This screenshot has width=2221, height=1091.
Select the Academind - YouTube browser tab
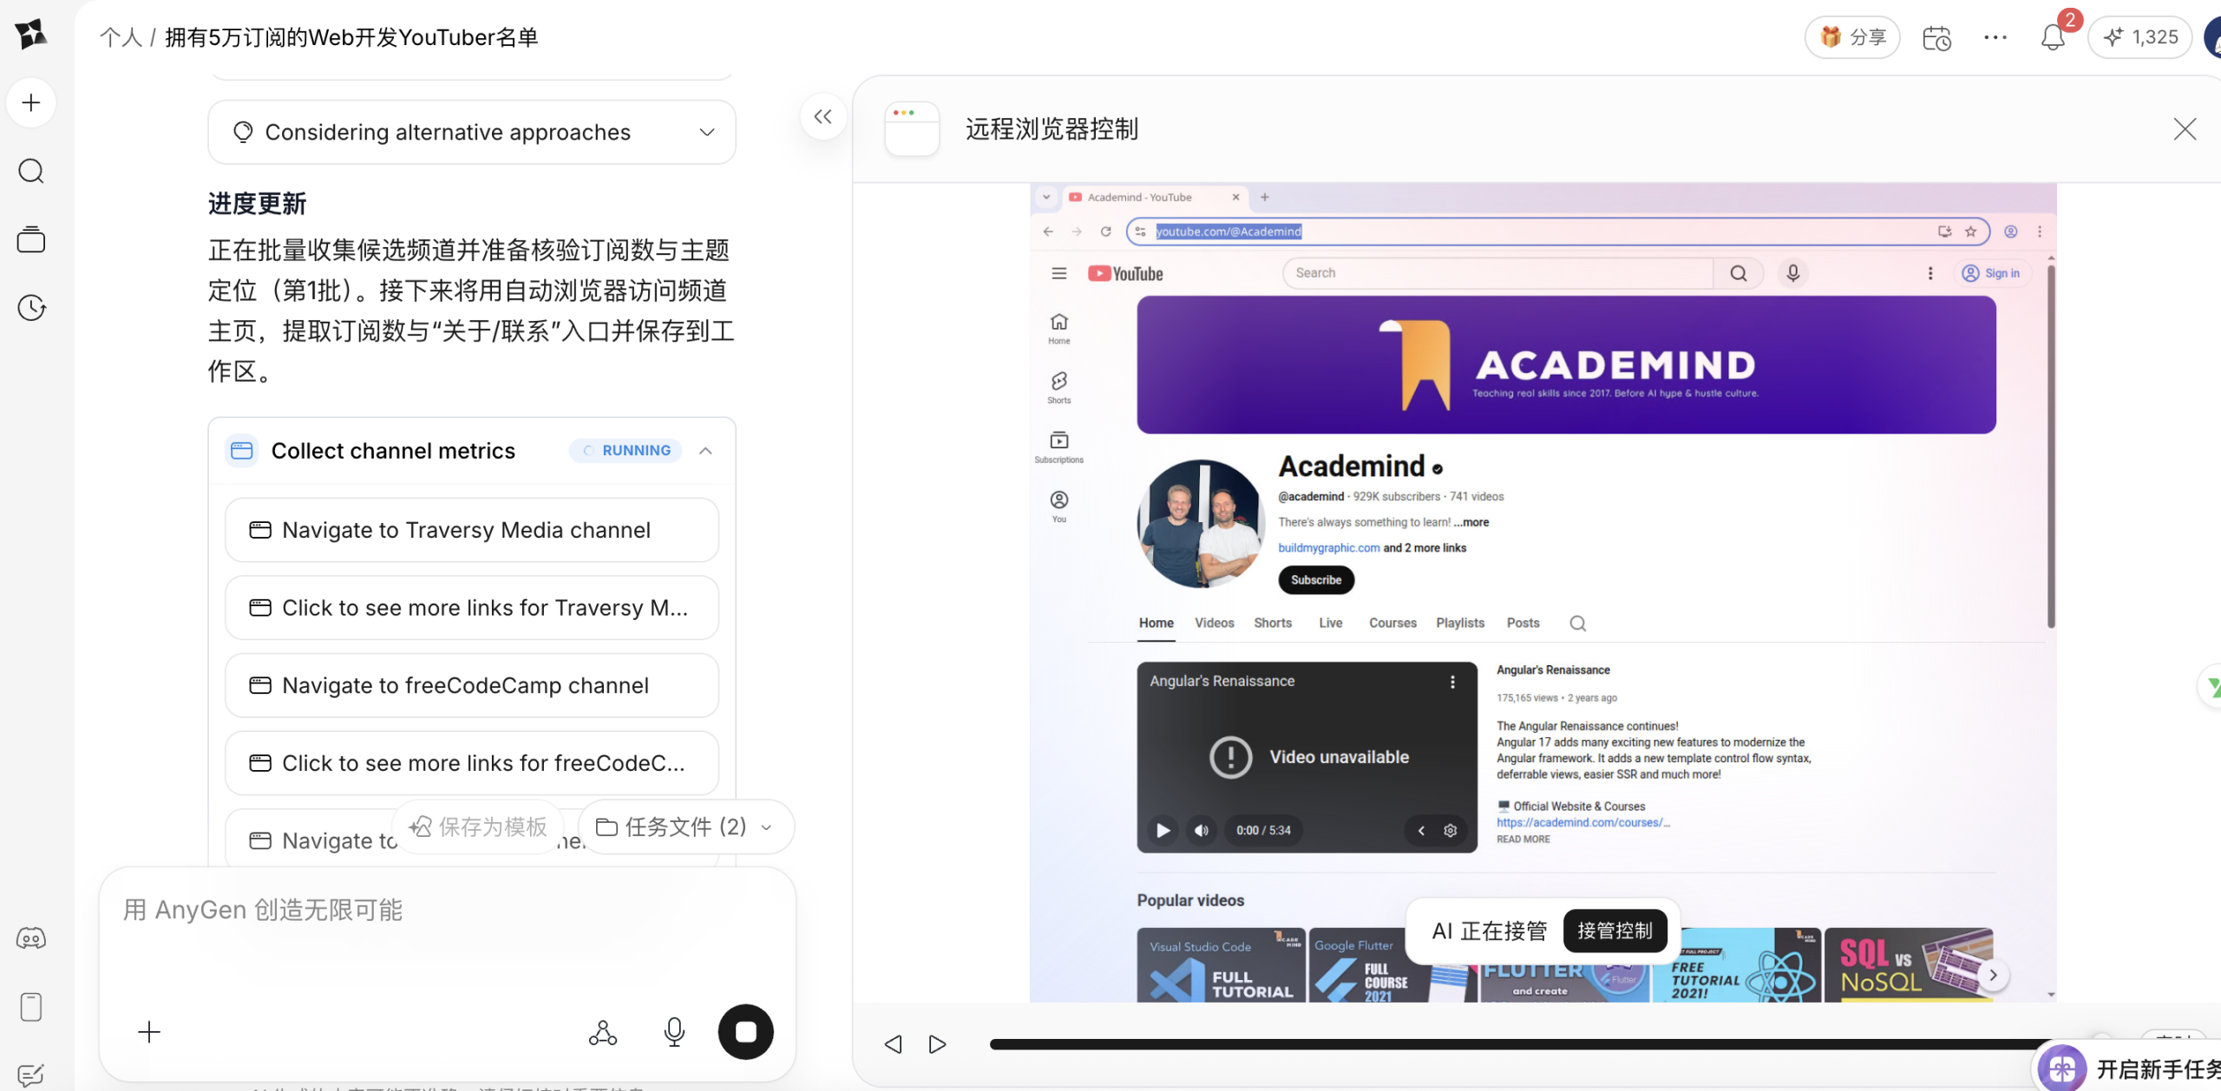pyautogui.click(x=1142, y=197)
